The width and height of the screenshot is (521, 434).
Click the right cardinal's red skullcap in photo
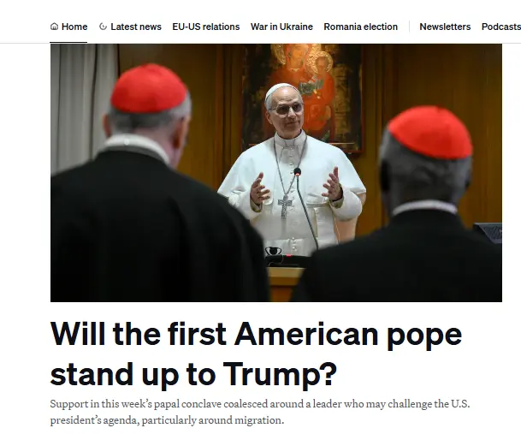click(431, 131)
